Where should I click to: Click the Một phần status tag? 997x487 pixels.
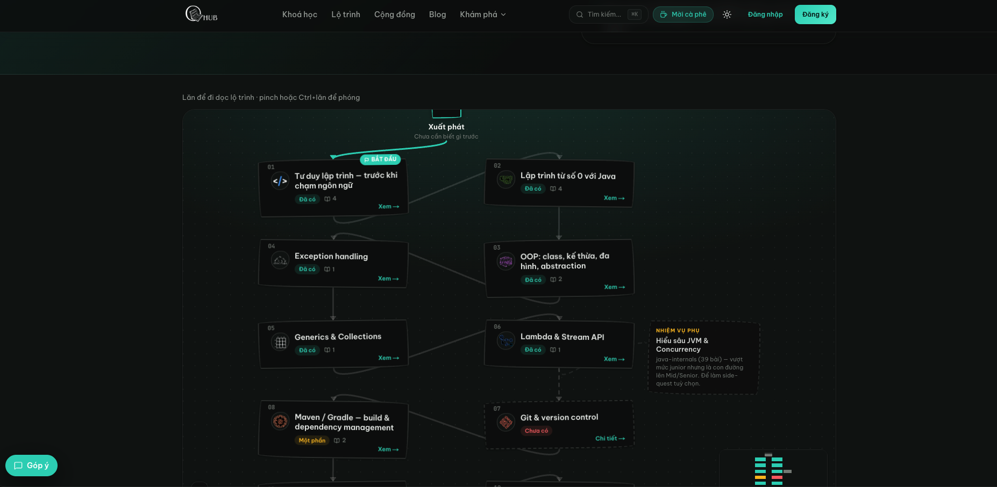[x=312, y=440]
